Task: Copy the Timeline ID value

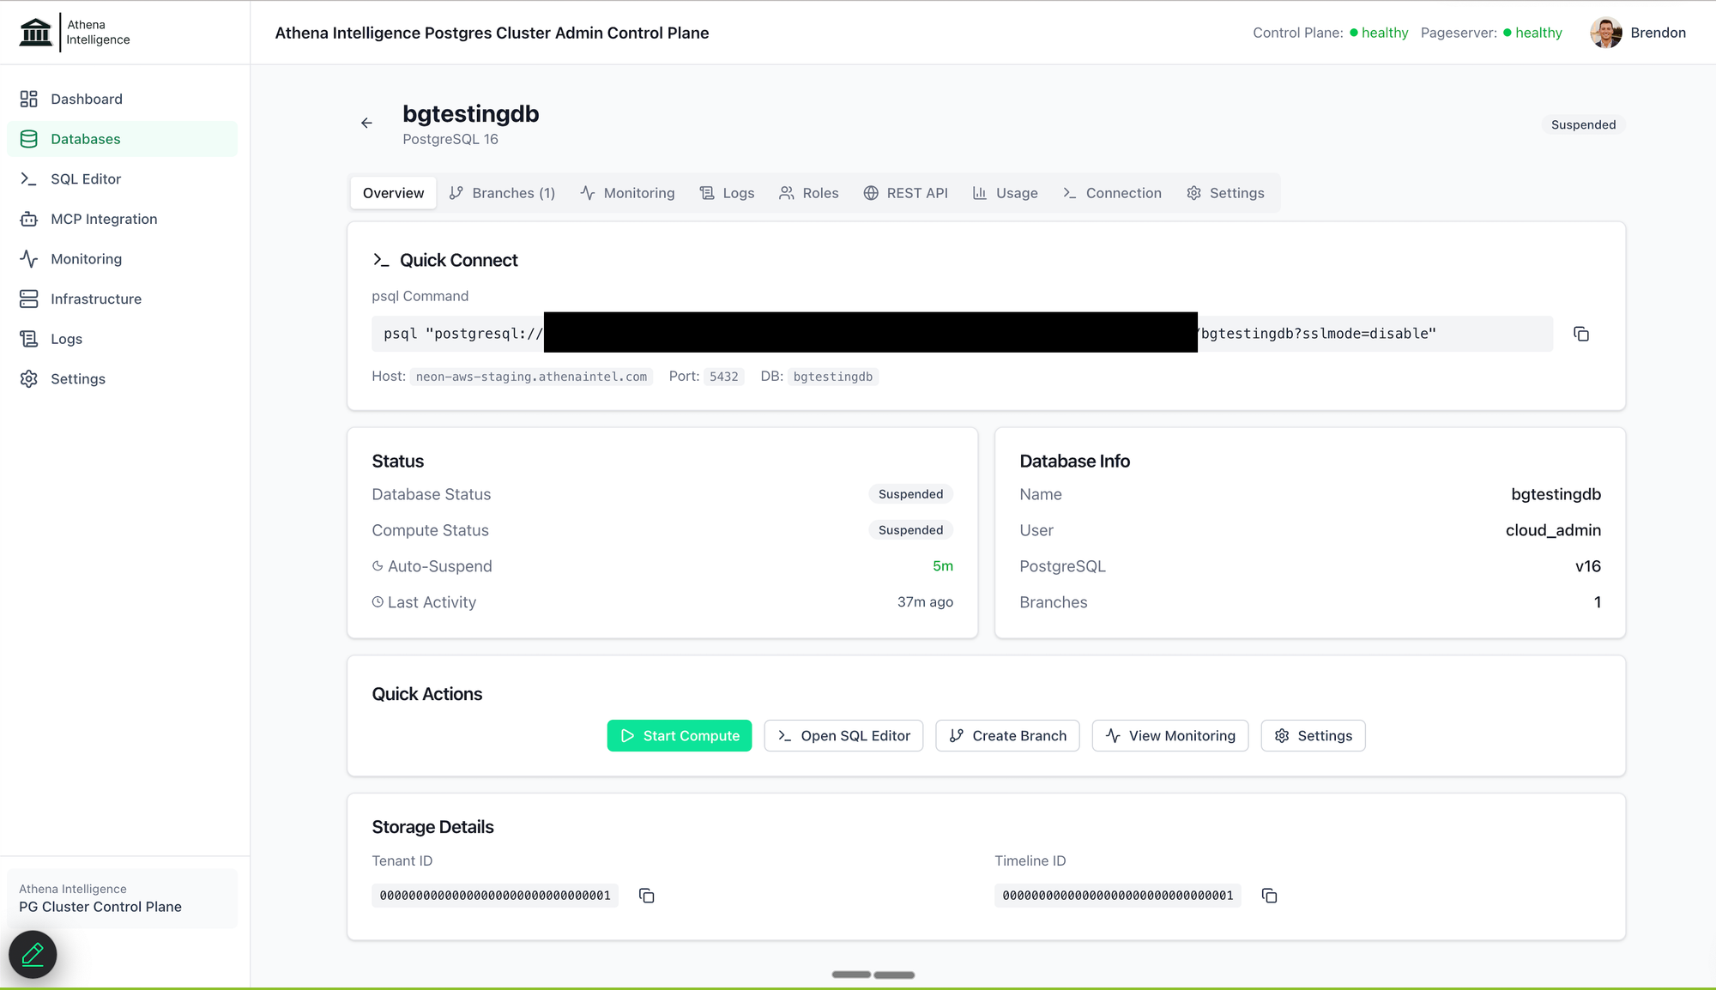Action: click(1269, 896)
